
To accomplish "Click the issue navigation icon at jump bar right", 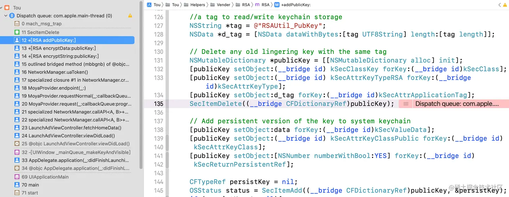I will (x=505, y=5).
